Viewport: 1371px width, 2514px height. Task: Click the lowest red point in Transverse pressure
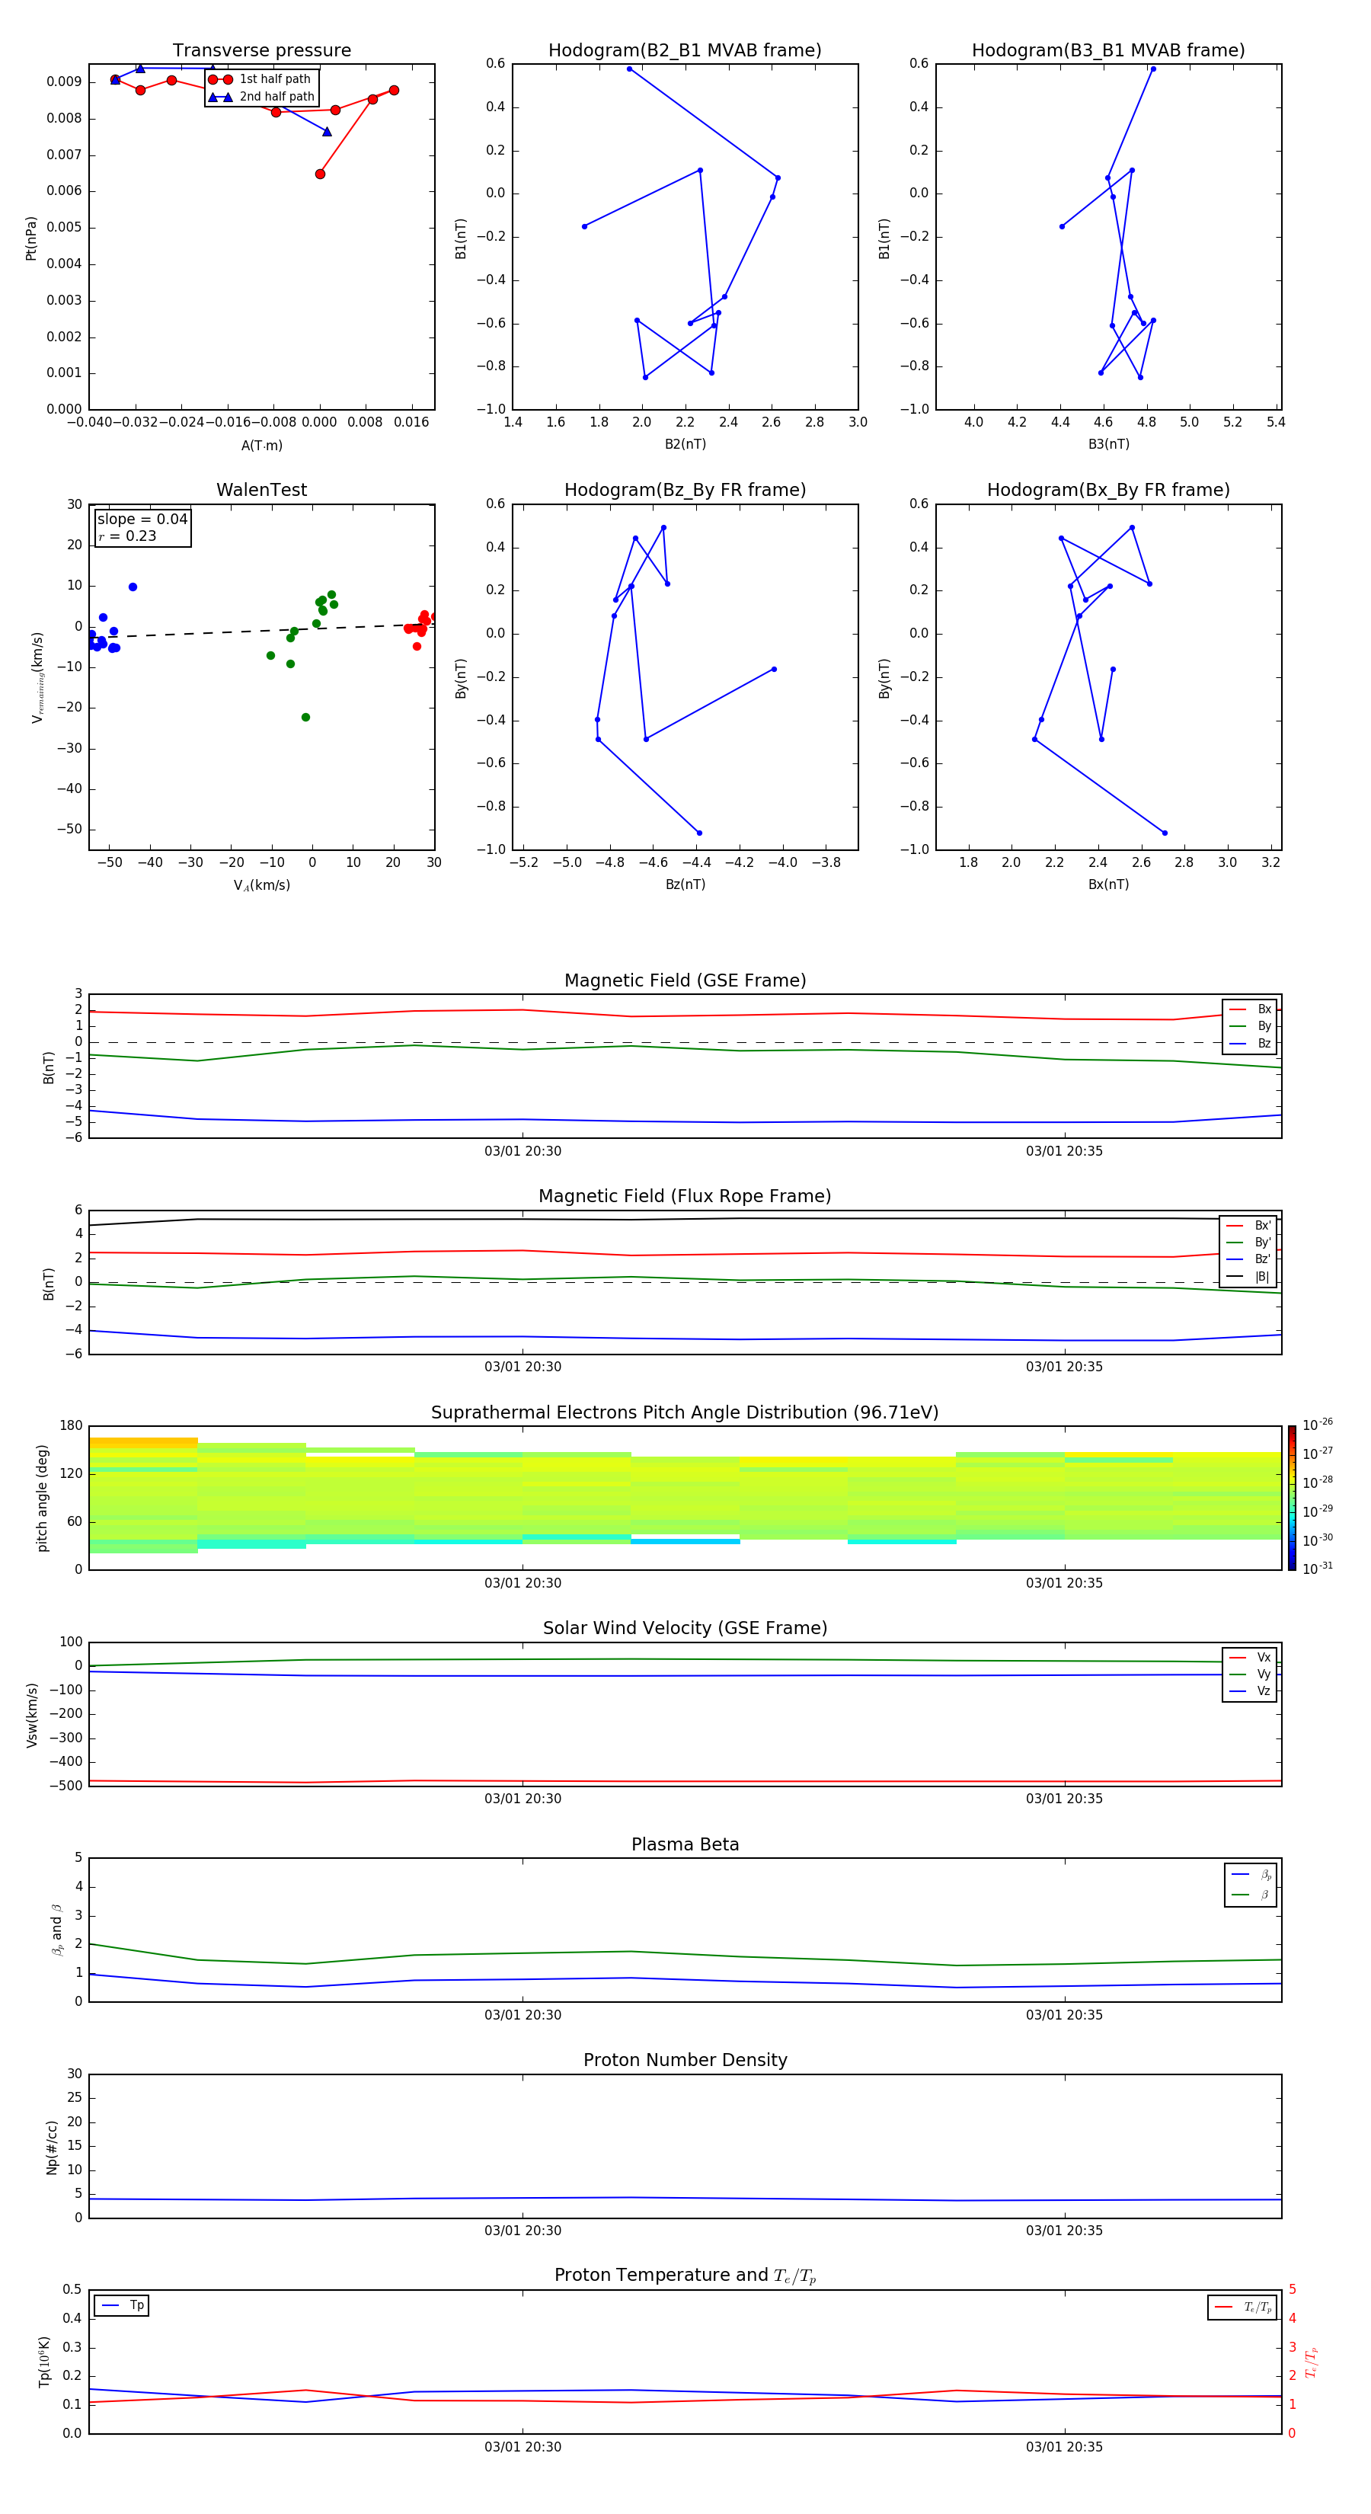click(320, 174)
